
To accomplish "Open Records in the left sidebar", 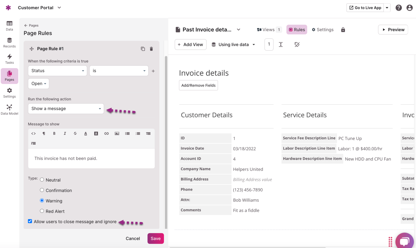I will pos(9,43).
